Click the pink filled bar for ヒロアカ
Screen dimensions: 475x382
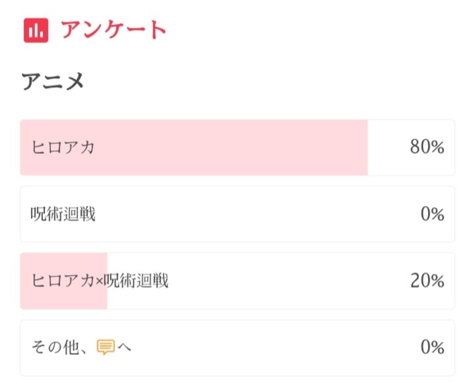click(194, 147)
